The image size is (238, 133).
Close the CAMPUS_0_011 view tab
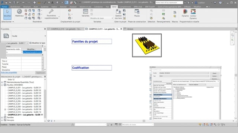121,29
